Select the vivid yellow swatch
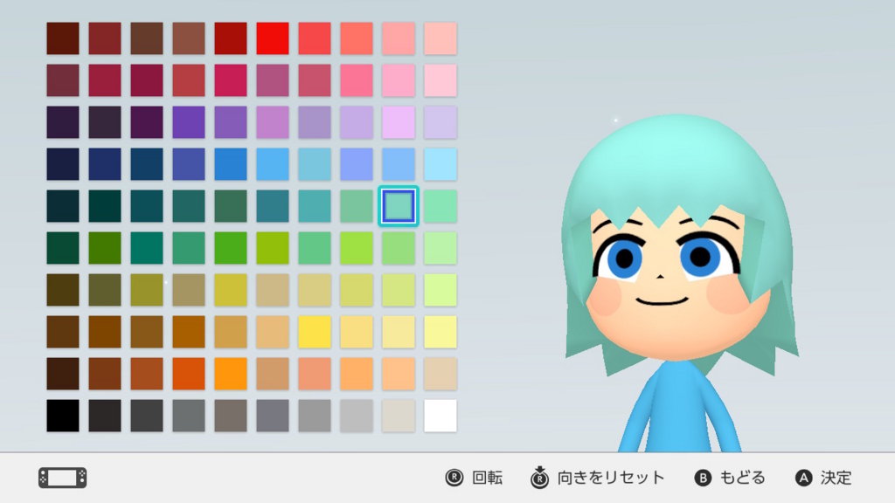The width and height of the screenshot is (895, 503). (315, 332)
